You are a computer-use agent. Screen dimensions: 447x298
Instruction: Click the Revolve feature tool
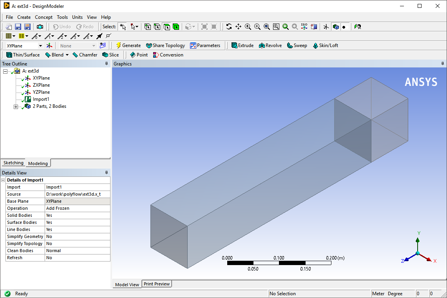(x=270, y=45)
